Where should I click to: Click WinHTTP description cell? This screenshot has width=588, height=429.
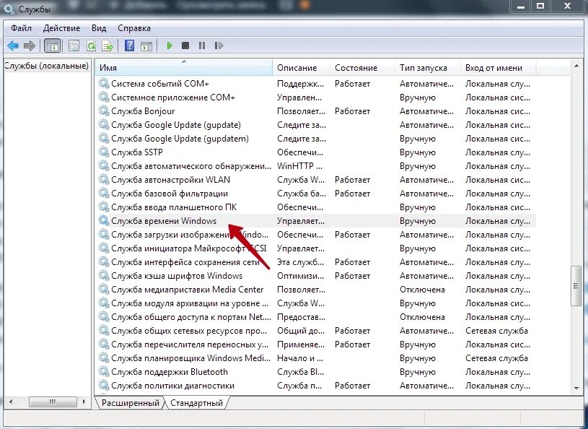tap(299, 166)
